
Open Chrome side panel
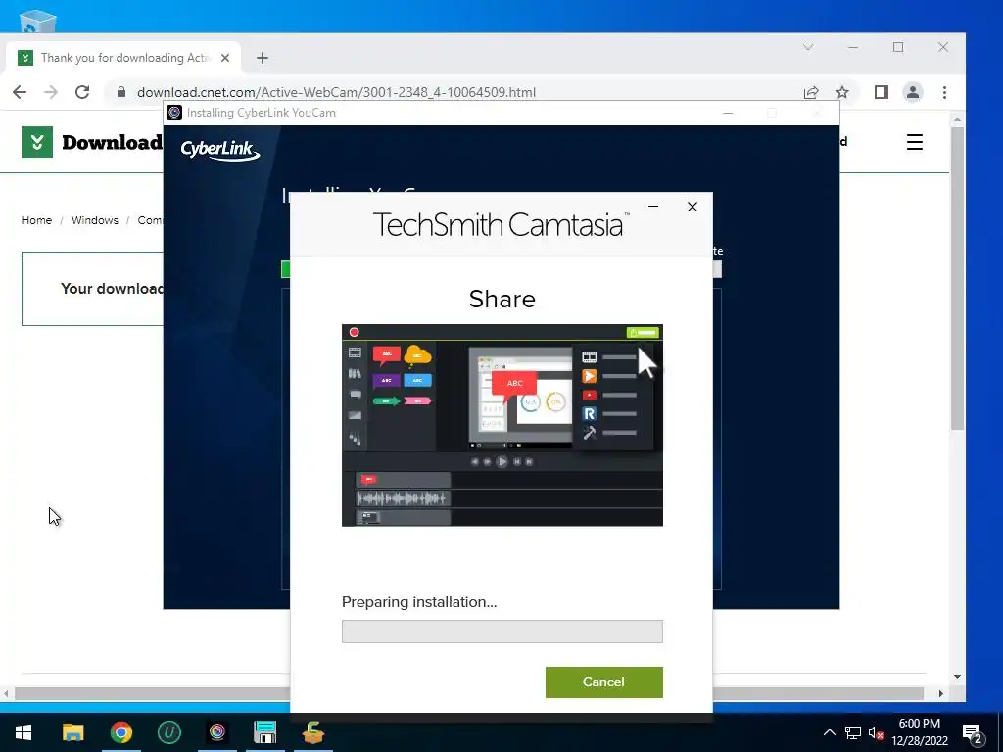point(882,92)
